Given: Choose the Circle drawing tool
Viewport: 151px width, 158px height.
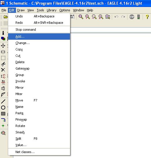Looking at the screenshot, I should click(x=3, y=108).
